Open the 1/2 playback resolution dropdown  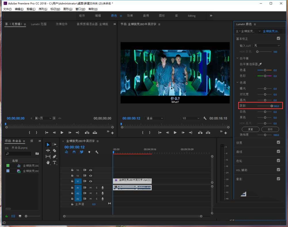point(191,118)
